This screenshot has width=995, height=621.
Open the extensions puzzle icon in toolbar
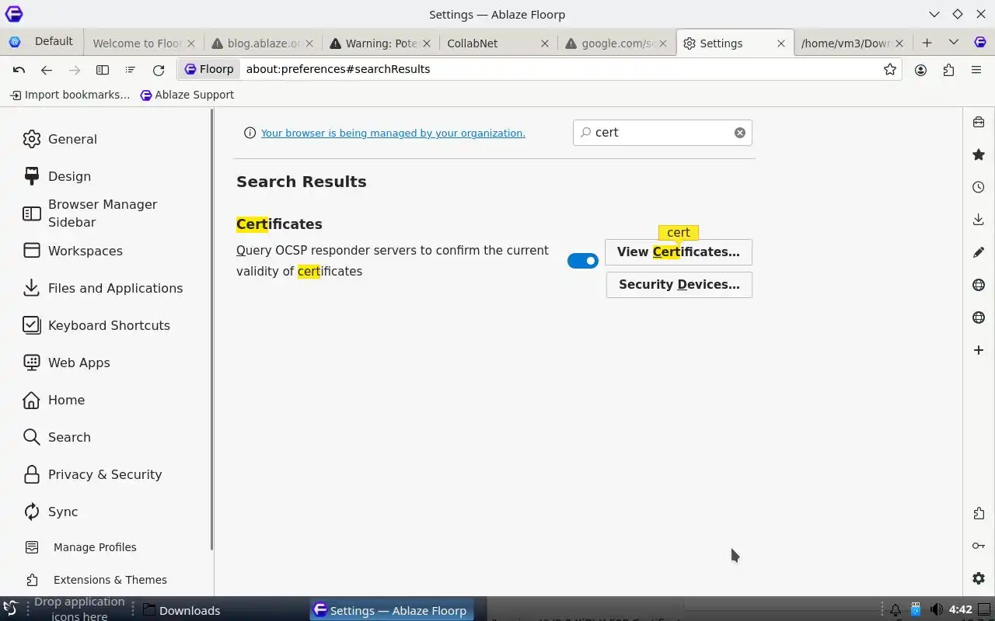tap(948, 70)
